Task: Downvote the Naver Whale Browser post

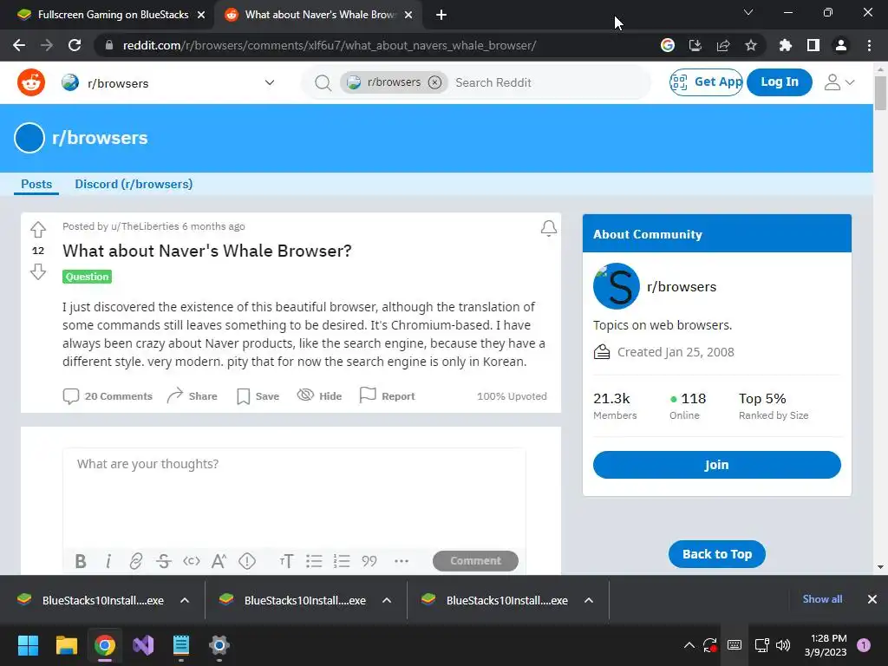Action: (38, 271)
